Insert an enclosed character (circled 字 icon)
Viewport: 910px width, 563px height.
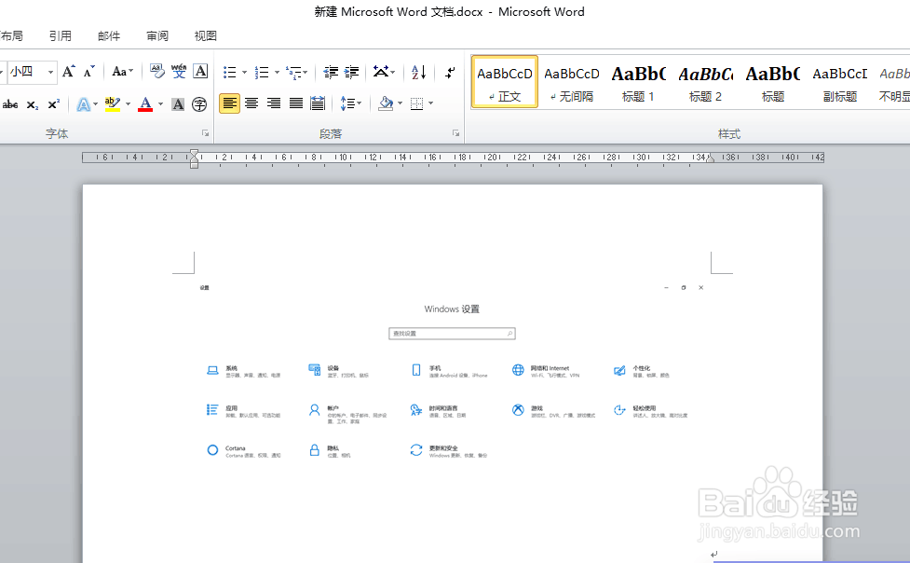(x=199, y=104)
